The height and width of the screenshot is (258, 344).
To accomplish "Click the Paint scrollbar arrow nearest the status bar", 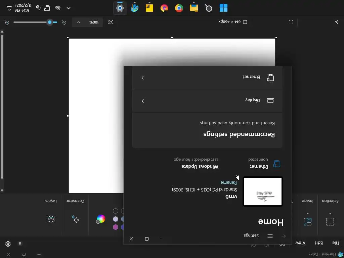I will 2,32.
